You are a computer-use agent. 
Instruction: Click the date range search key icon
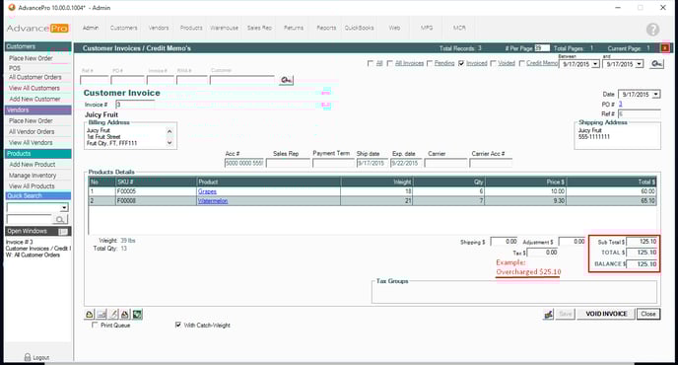pos(656,64)
